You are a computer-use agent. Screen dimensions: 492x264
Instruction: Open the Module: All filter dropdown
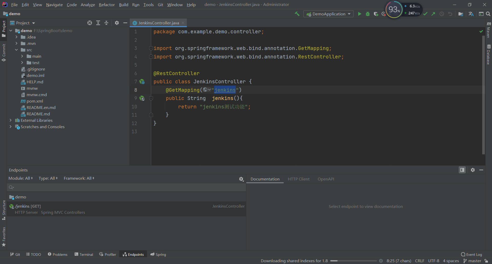21,178
